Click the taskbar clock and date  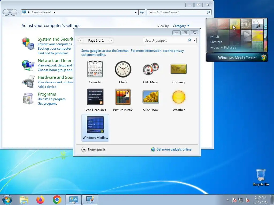(x=260, y=200)
